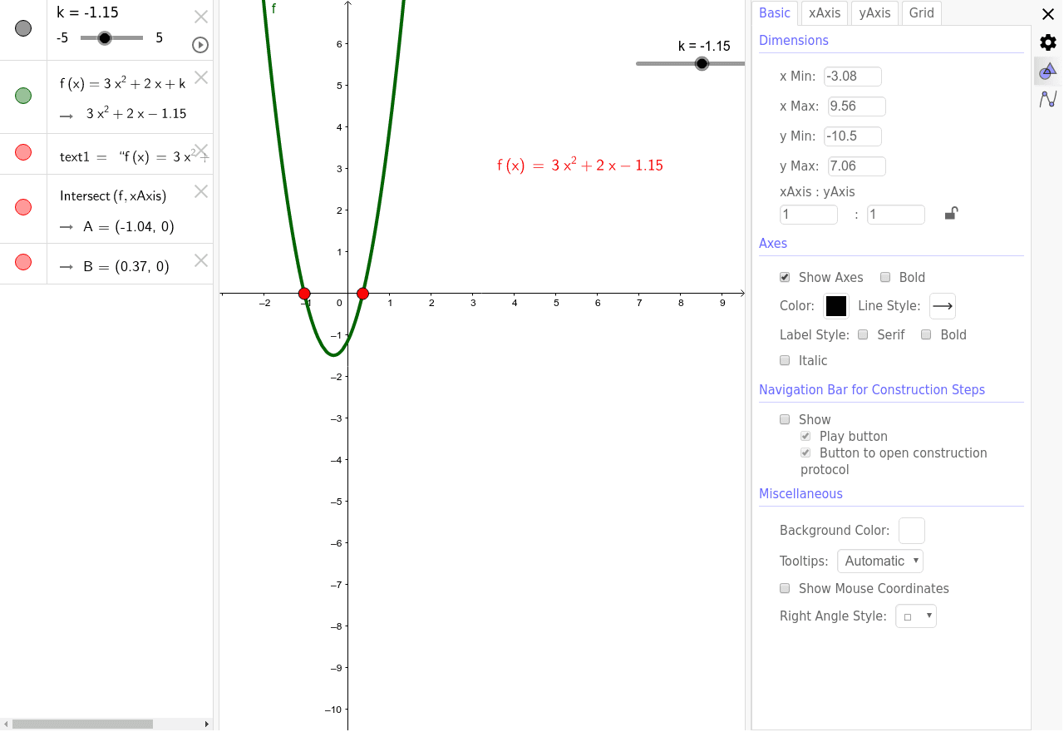The image size is (1064, 732).
Task: Open the Right Angle Style dropdown
Action: coord(915,616)
